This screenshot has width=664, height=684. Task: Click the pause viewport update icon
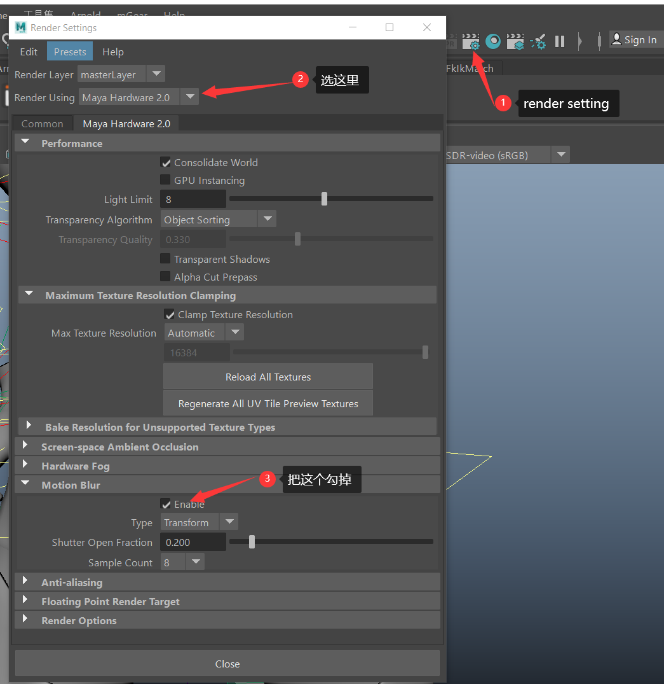560,41
